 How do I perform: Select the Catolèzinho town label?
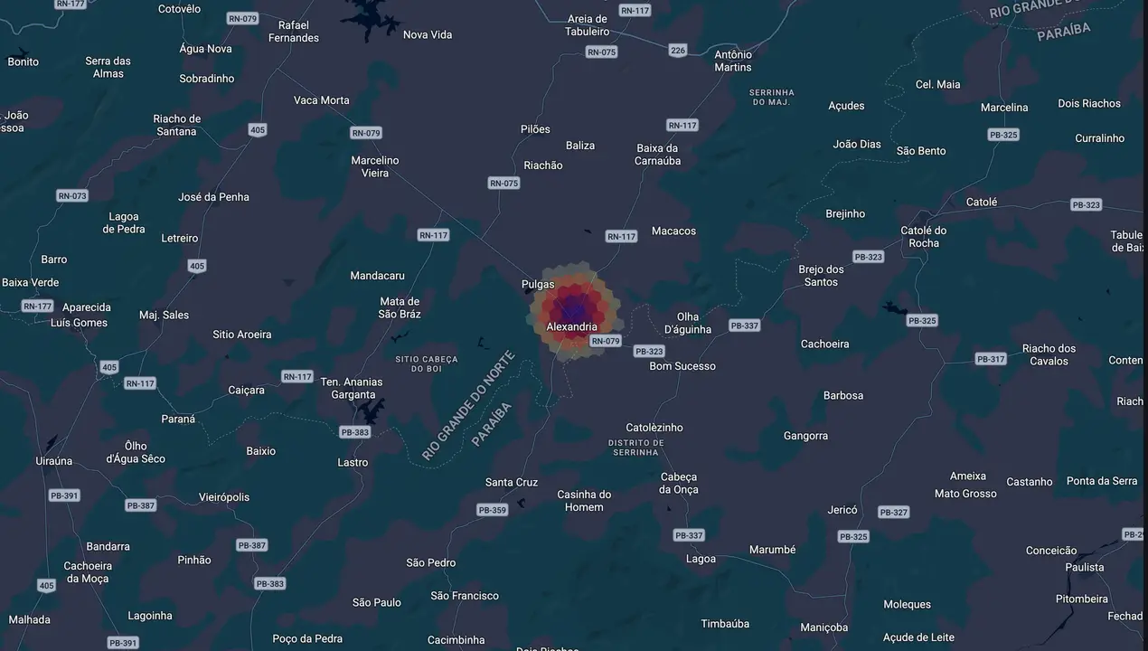(654, 428)
